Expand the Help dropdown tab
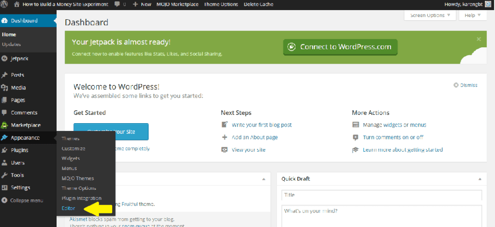 pos(472,15)
